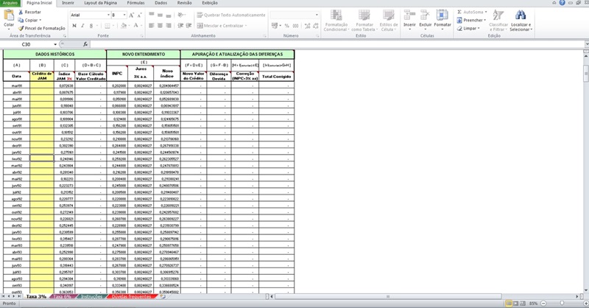The width and height of the screenshot is (589, 308).
Task: Apply thousands separator (000) style
Action: click(296, 26)
